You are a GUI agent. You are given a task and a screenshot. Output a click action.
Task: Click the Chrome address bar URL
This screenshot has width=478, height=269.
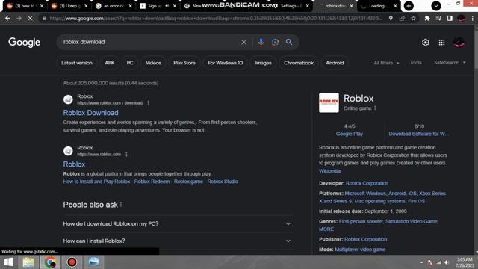click(216, 18)
